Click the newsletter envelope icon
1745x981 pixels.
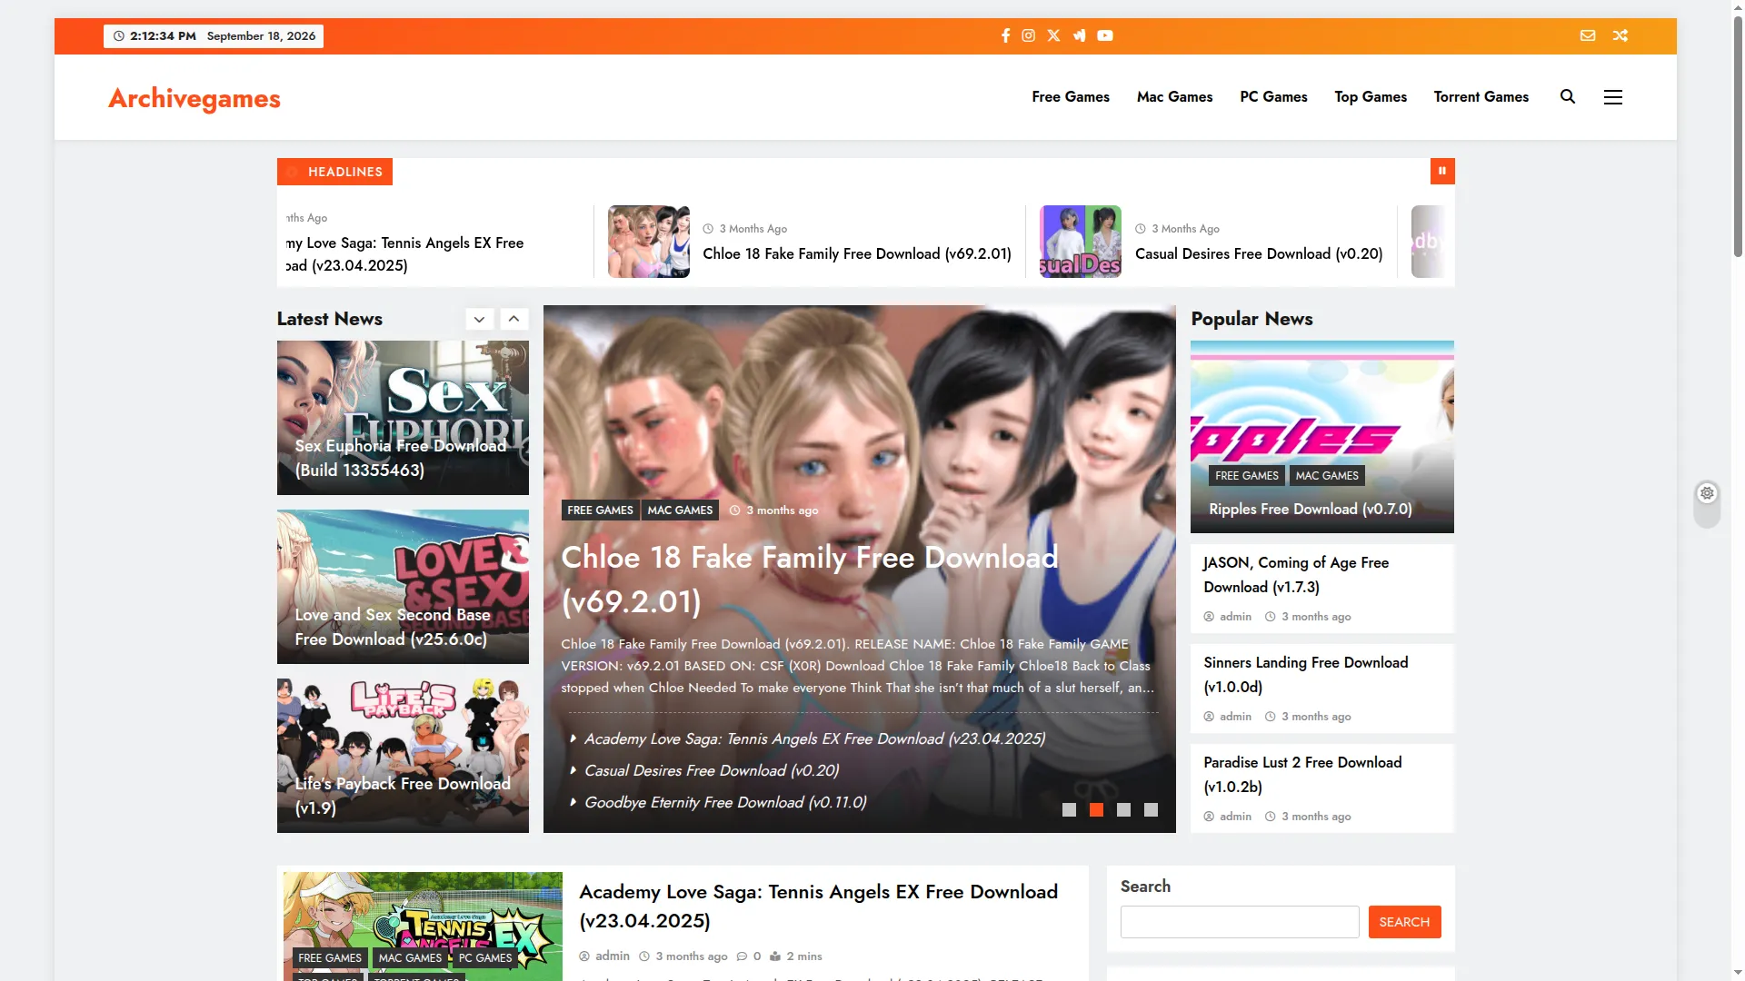pyautogui.click(x=1588, y=35)
